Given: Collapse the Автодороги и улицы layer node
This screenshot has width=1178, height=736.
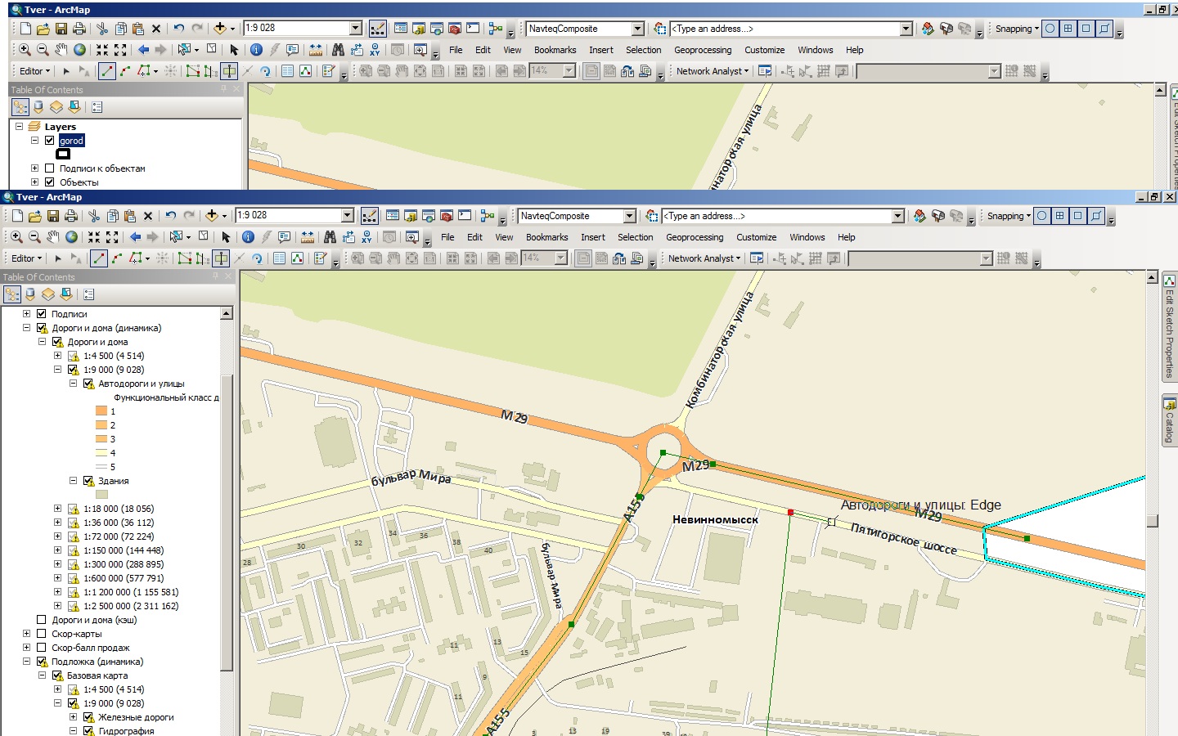Looking at the screenshot, I should [73, 384].
